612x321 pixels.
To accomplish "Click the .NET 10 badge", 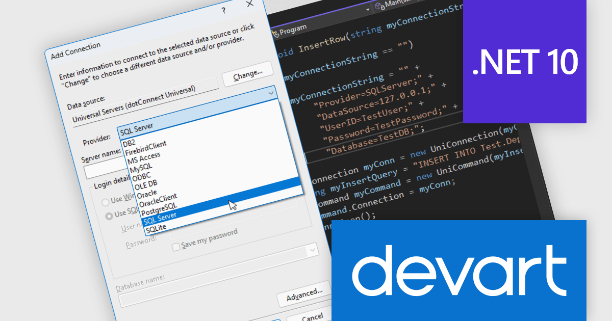I will click(x=525, y=61).
